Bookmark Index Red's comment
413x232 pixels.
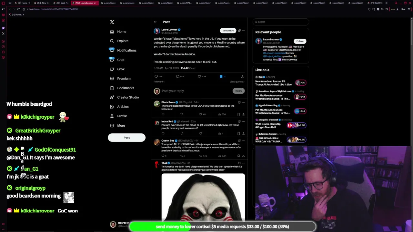[x=238, y=133]
